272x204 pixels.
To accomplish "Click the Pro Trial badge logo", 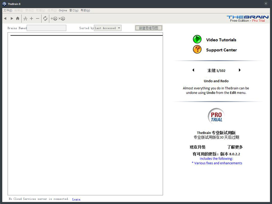I will coord(216,117).
